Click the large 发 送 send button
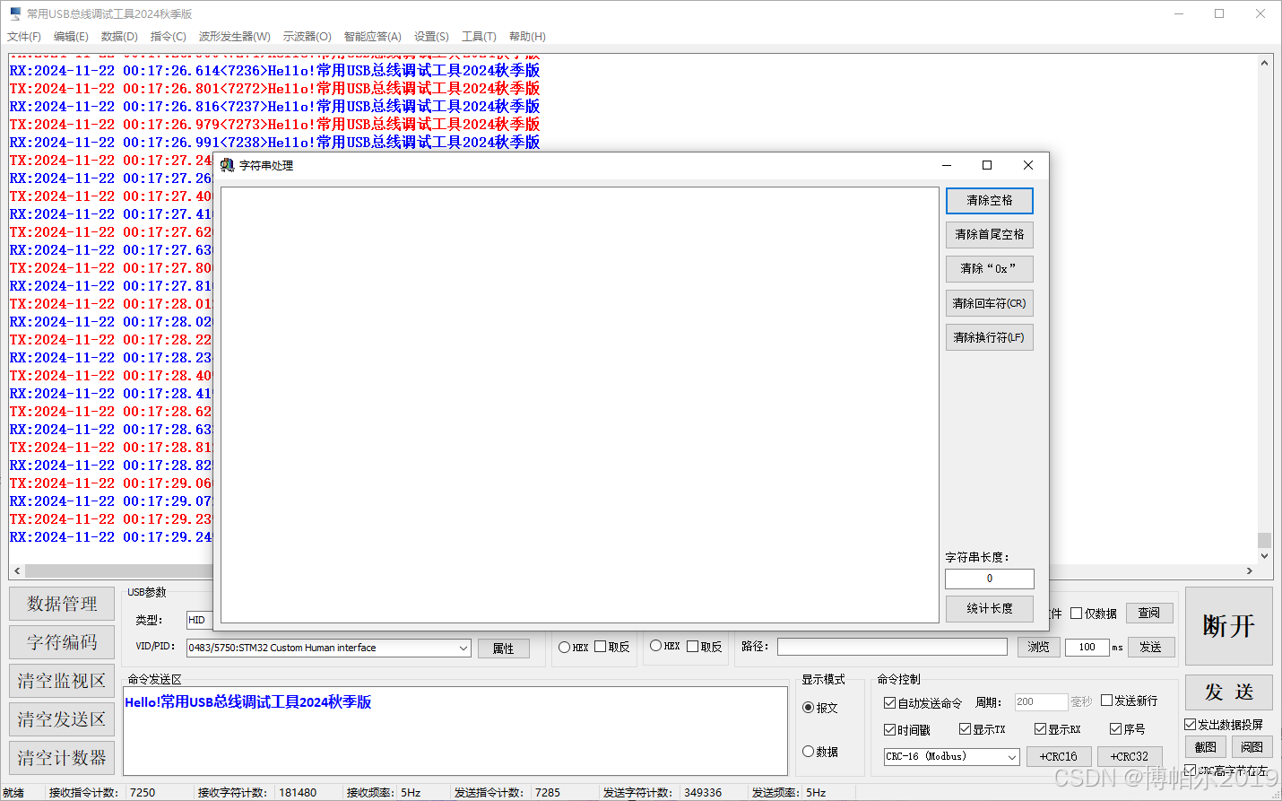This screenshot has width=1282, height=801. [x=1228, y=692]
